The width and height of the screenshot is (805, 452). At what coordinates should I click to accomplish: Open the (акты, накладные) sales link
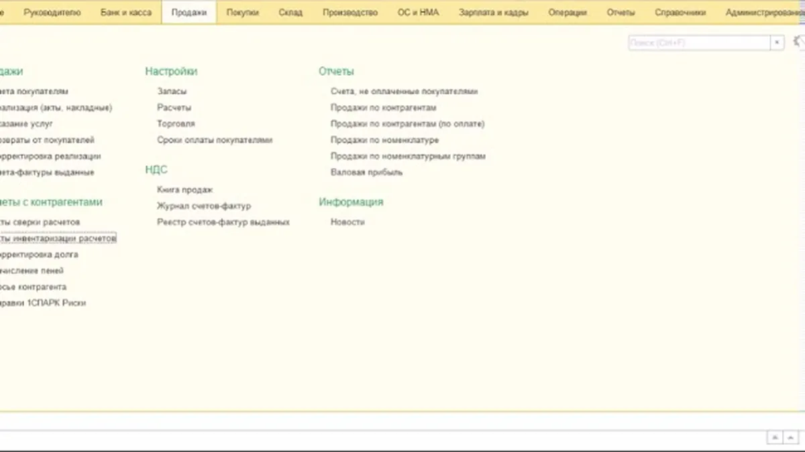click(x=56, y=107)
